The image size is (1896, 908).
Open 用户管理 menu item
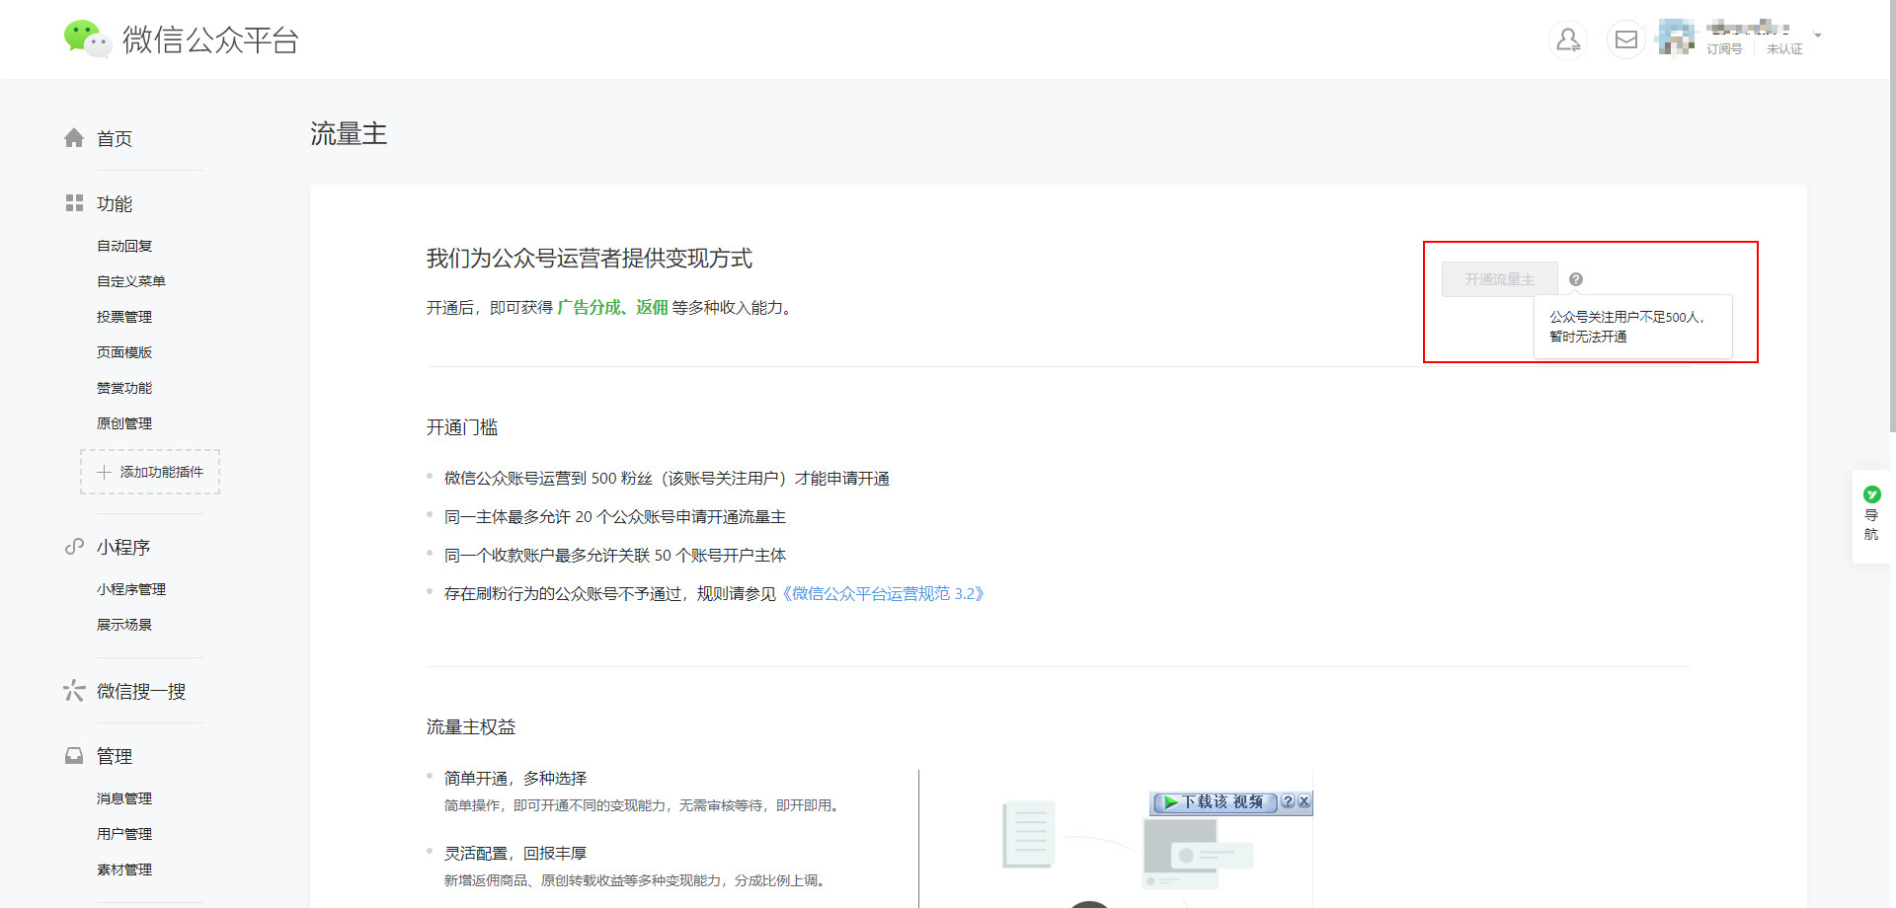(x=124, y=834)
